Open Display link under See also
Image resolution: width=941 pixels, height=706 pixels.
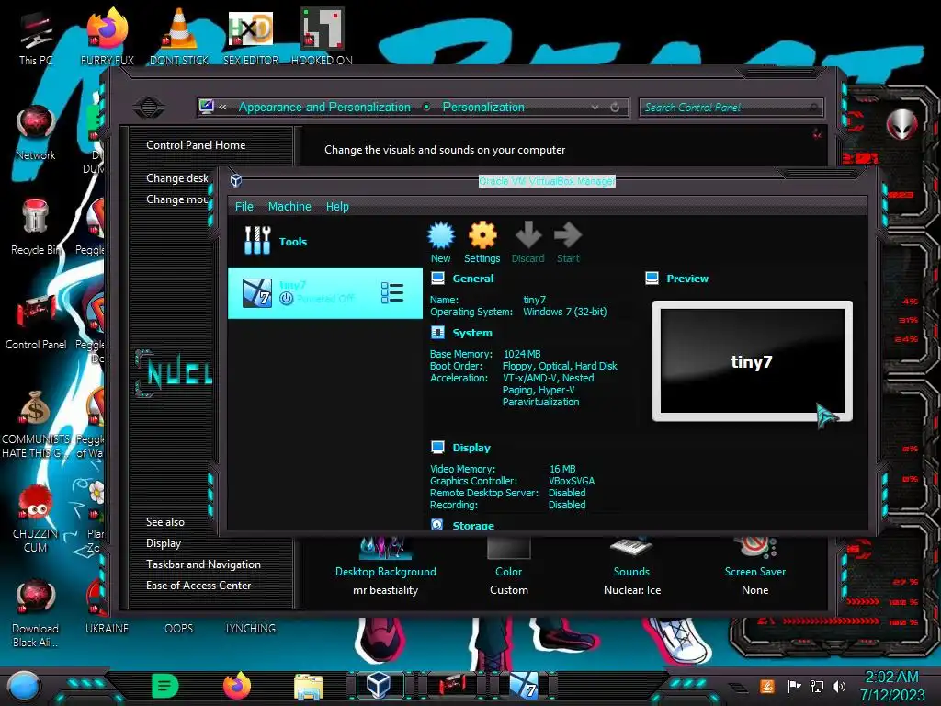pos(164,543)
